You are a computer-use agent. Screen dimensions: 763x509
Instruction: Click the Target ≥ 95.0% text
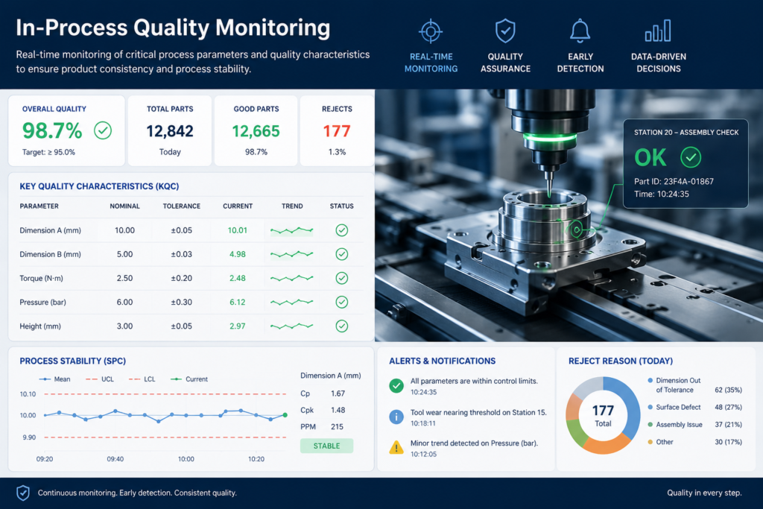(x=48, y=152)
